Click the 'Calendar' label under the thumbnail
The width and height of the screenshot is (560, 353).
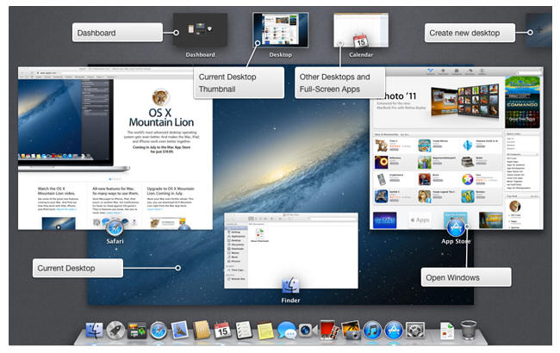(361, 54)
